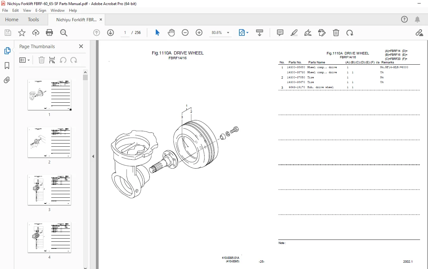Open the Window menu

tap(58, 10)
